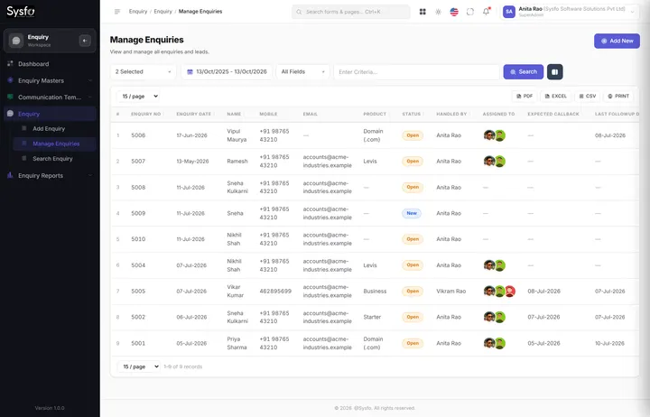Click product Business in row 5005
Viewport: 650px width, 417px height.
(x=375, y=291)
